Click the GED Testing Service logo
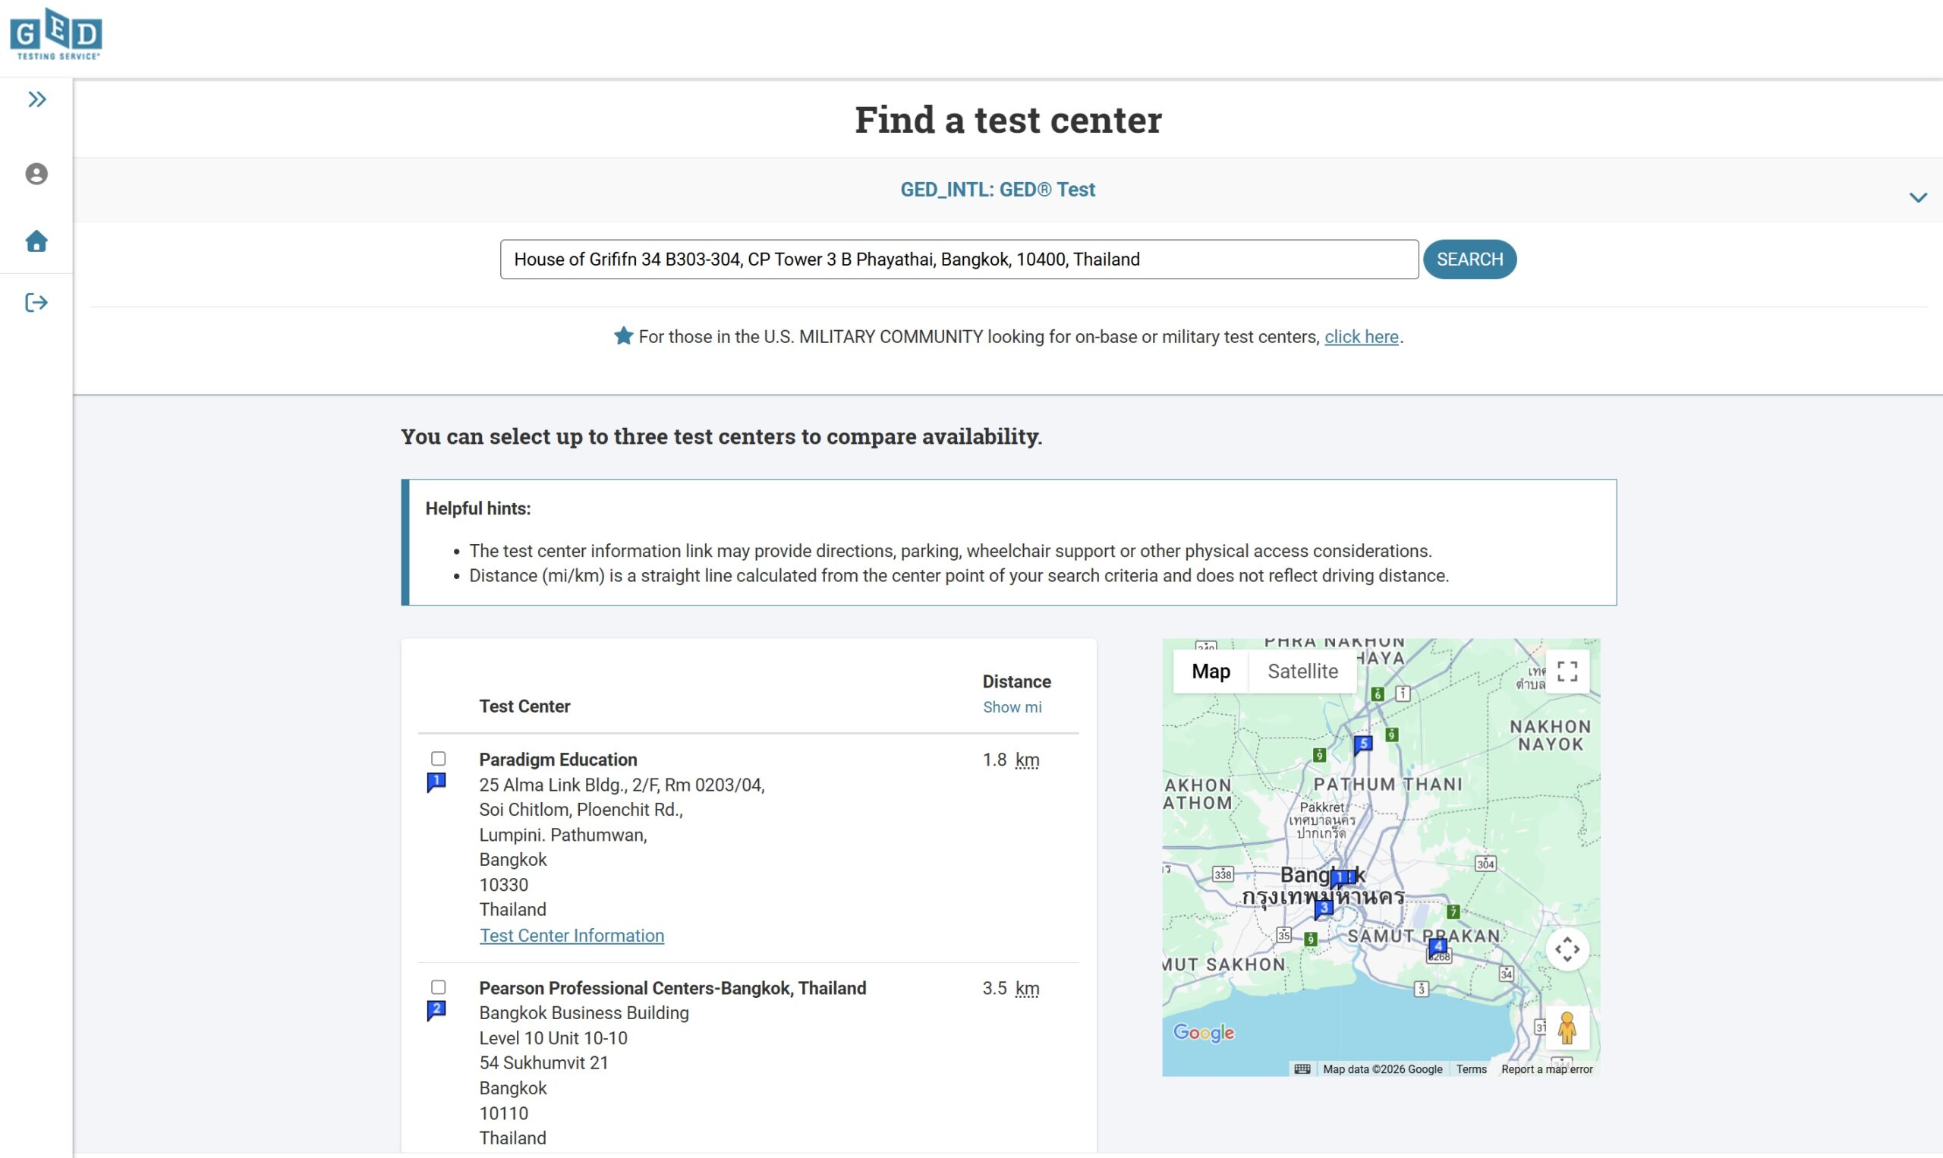The width and height of the screenshot is (1943, 1158). pyautogui.click(x=56, y=34)
